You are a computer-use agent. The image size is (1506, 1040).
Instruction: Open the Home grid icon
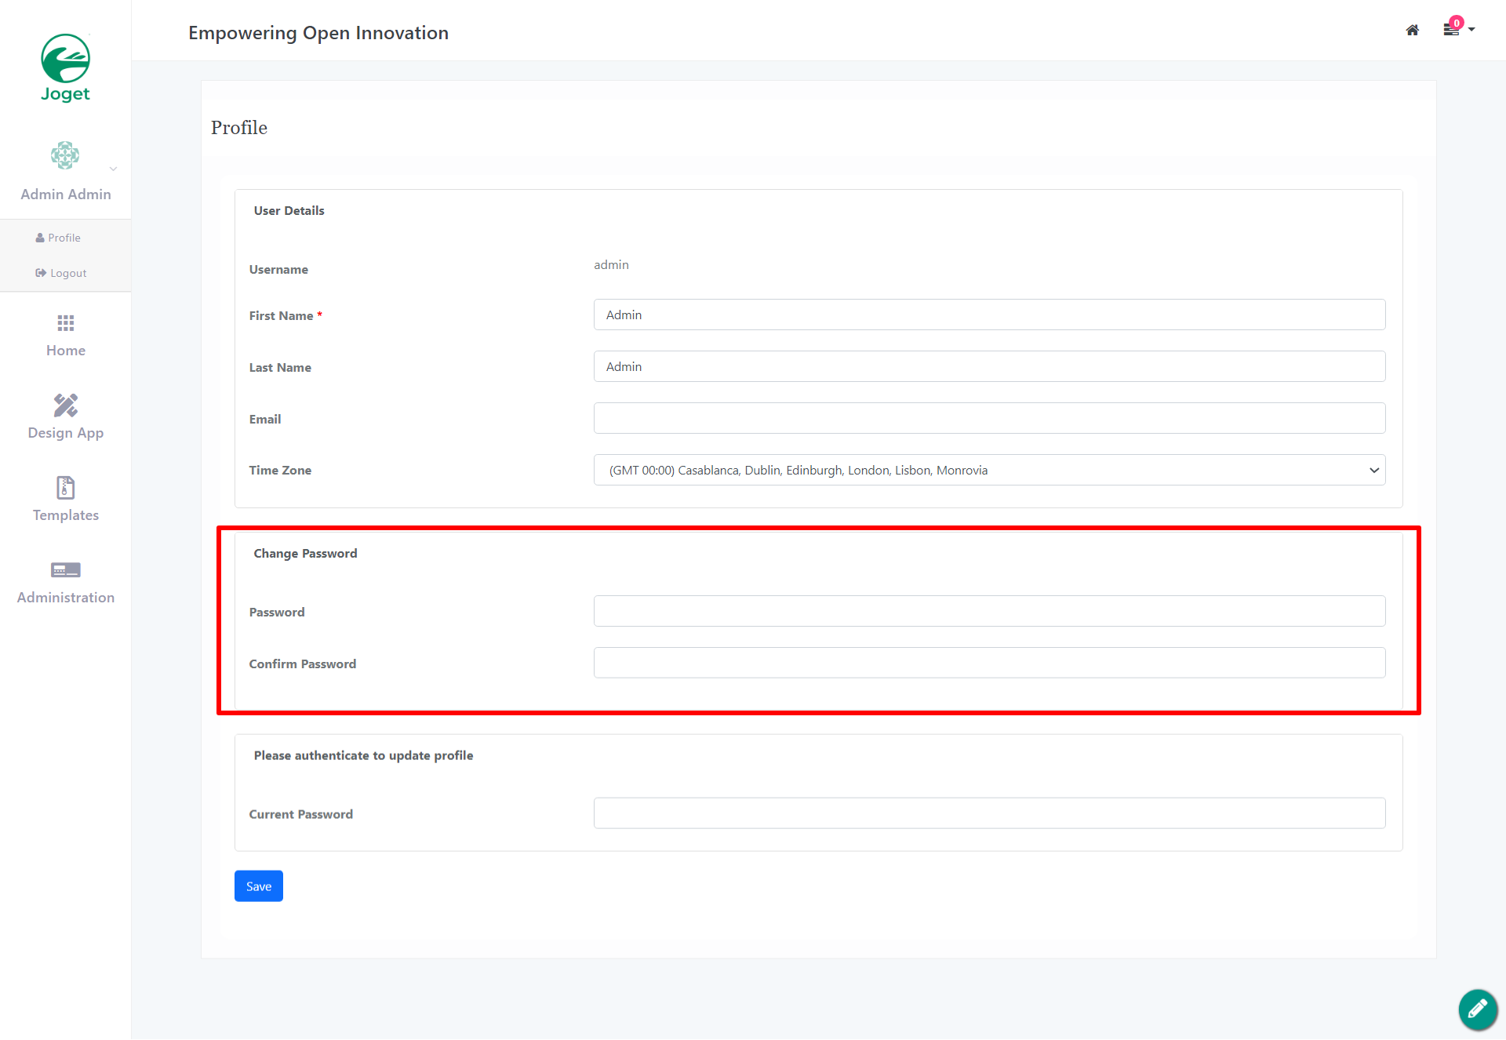coord(65,323)
